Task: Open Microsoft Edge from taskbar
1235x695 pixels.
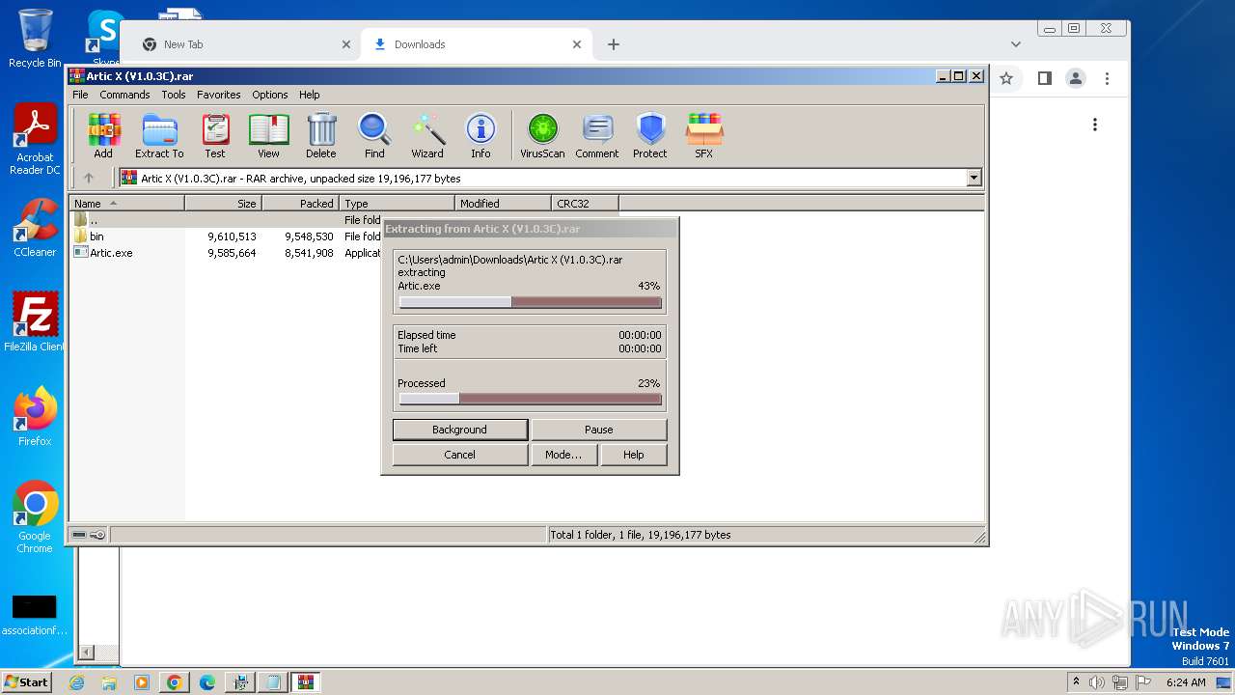Action: pyautogui.click(x=207, y=682)
